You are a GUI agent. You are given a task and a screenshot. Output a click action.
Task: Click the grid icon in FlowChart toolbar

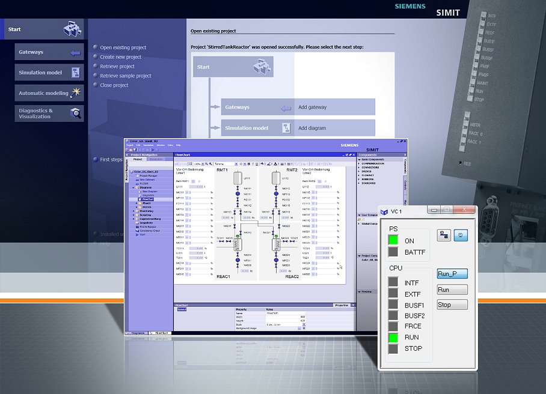(x=191, y=164)
